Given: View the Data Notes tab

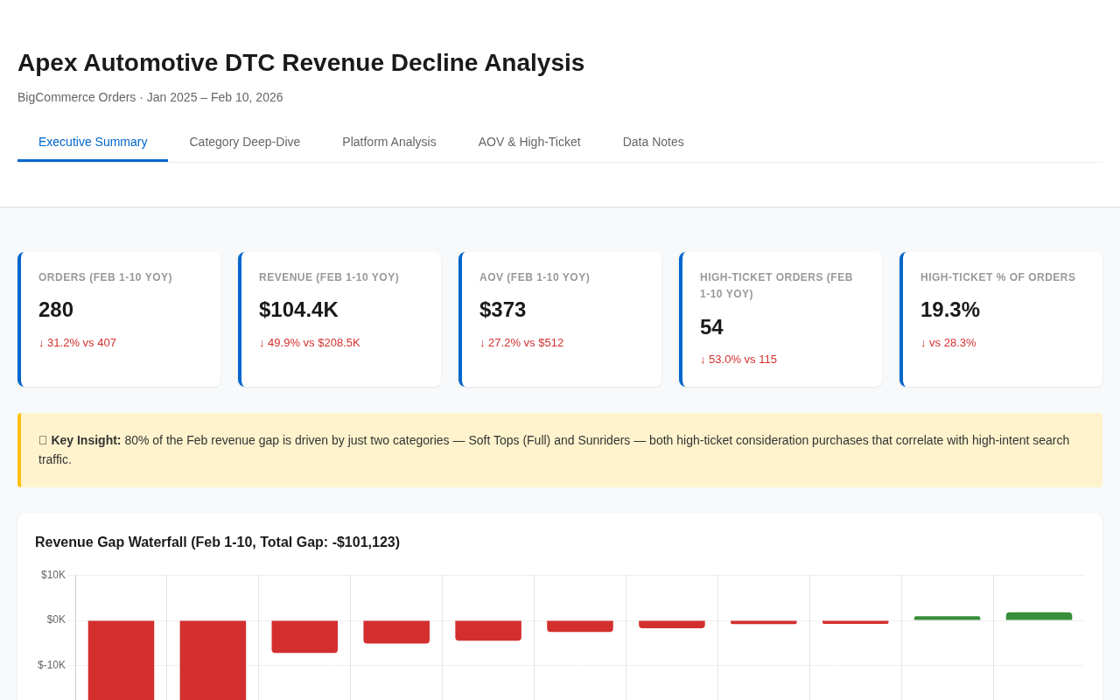Looking at the screenshot, I should (654, 140).
